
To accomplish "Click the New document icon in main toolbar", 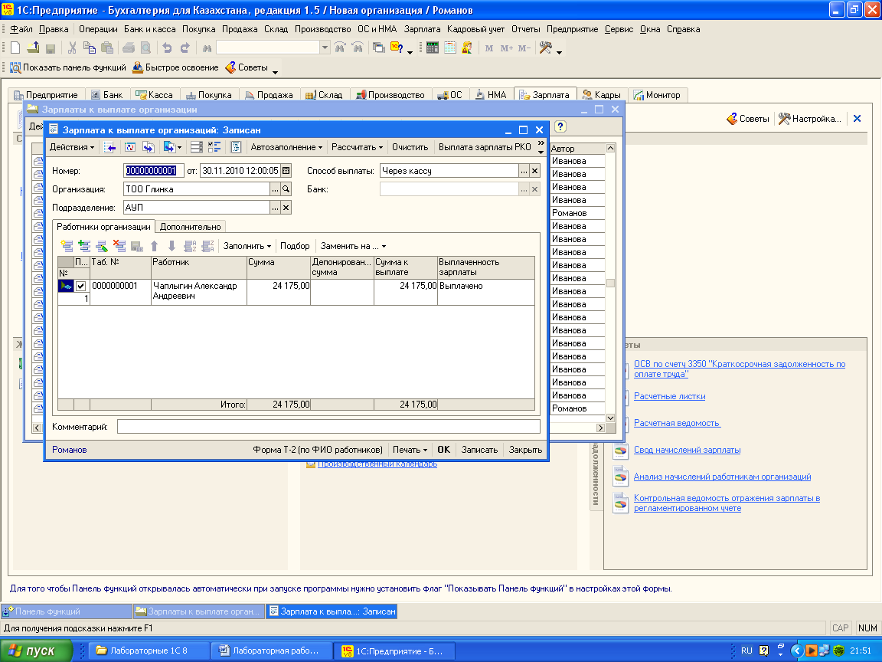I will 15,48.
